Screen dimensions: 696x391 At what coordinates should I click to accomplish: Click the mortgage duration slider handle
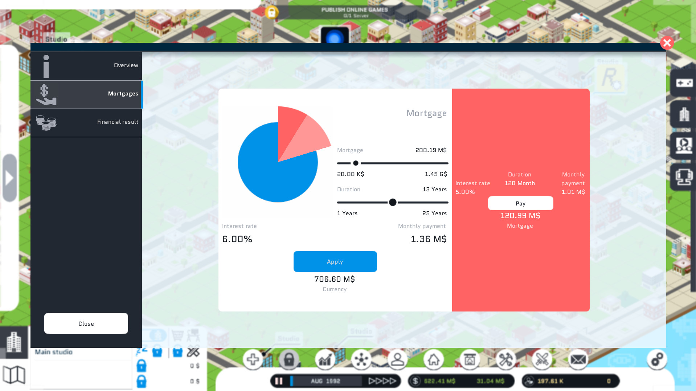click(x=393, y=203)
